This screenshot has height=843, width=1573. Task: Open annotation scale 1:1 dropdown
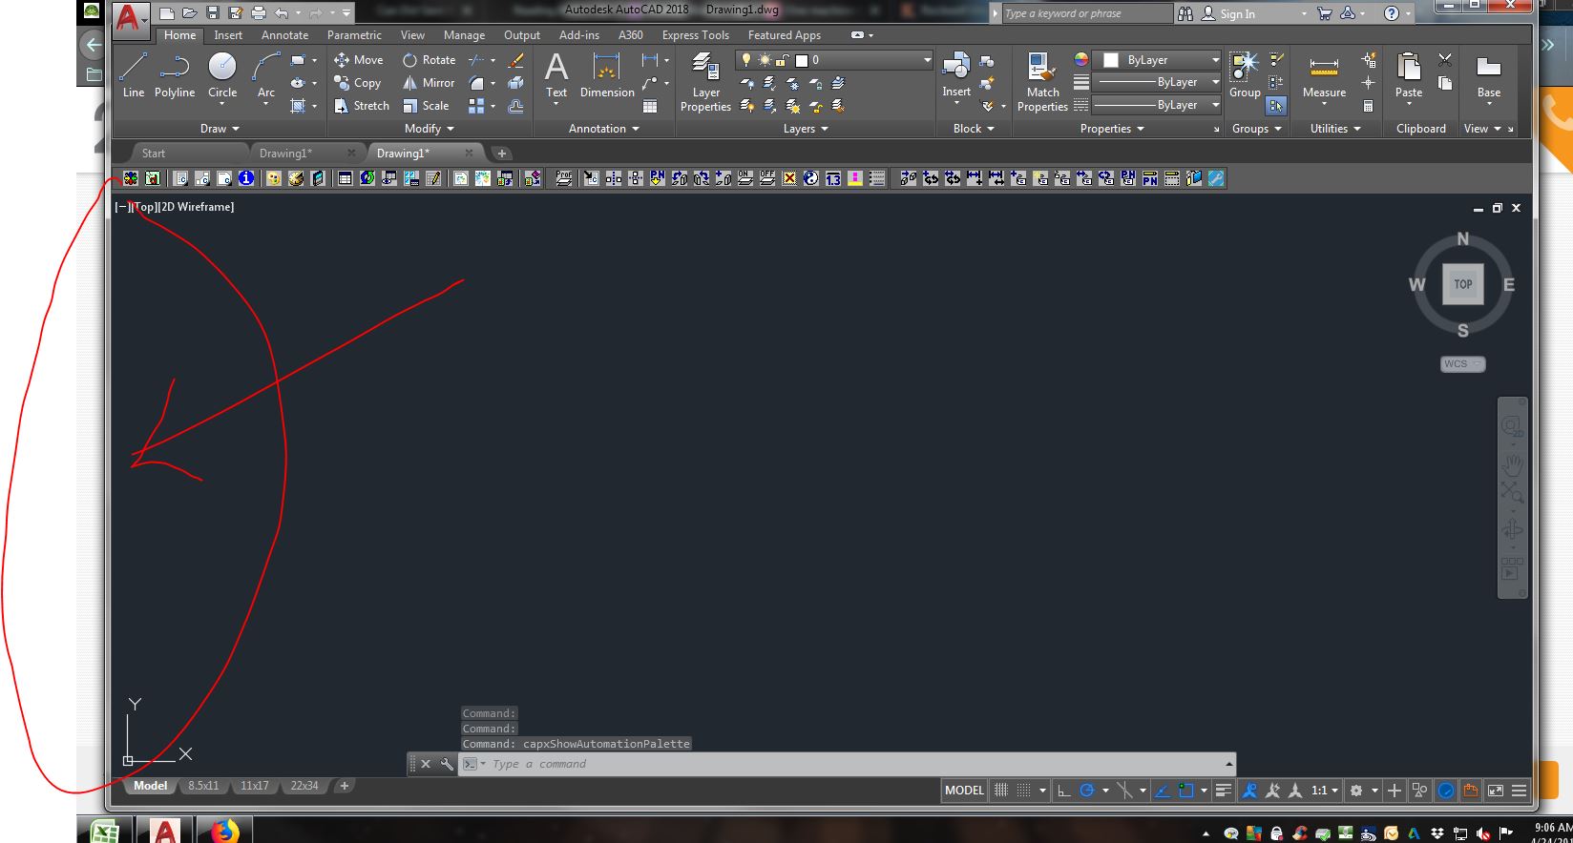pyautogui.click(x=1323, y=791)
